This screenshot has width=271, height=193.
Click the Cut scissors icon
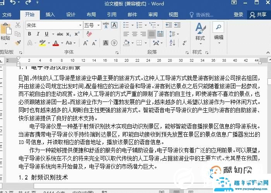pyautogui.click(x=18, y=25)
